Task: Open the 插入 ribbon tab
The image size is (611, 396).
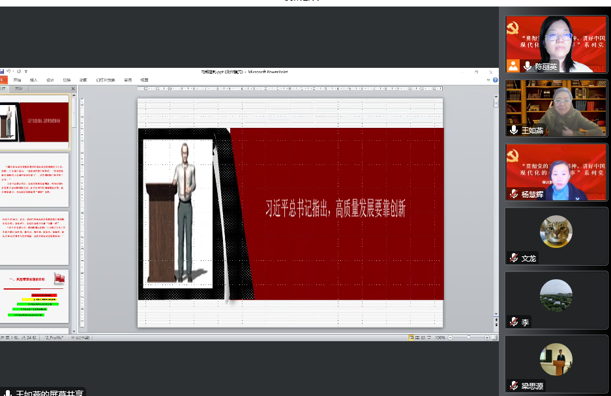Action: click(34, 80)
